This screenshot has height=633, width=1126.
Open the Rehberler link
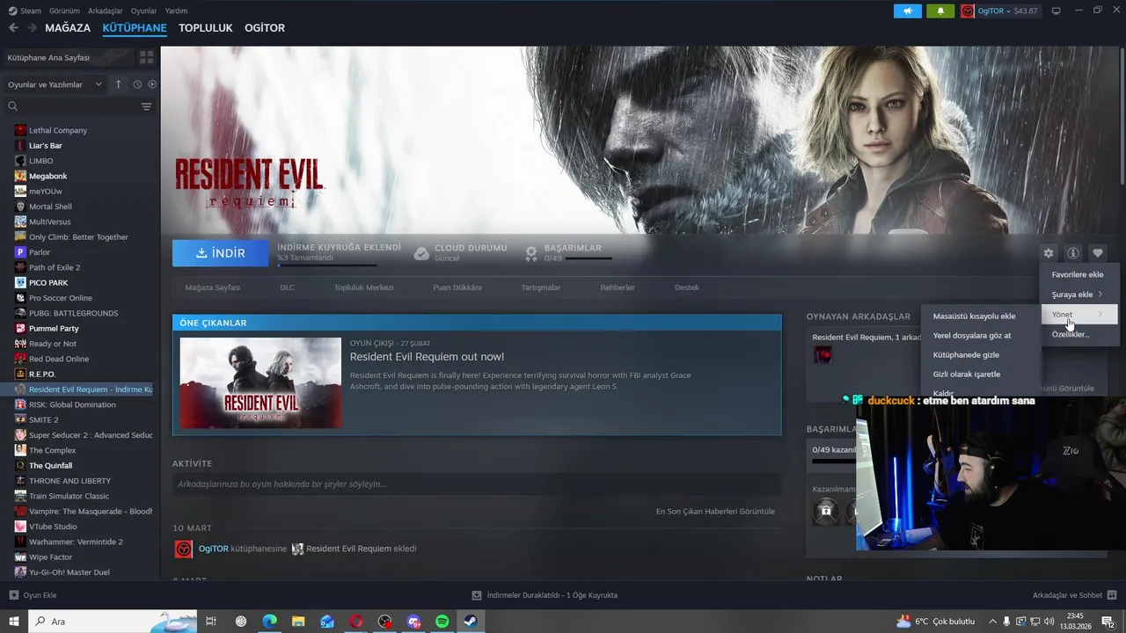[618, 287]
